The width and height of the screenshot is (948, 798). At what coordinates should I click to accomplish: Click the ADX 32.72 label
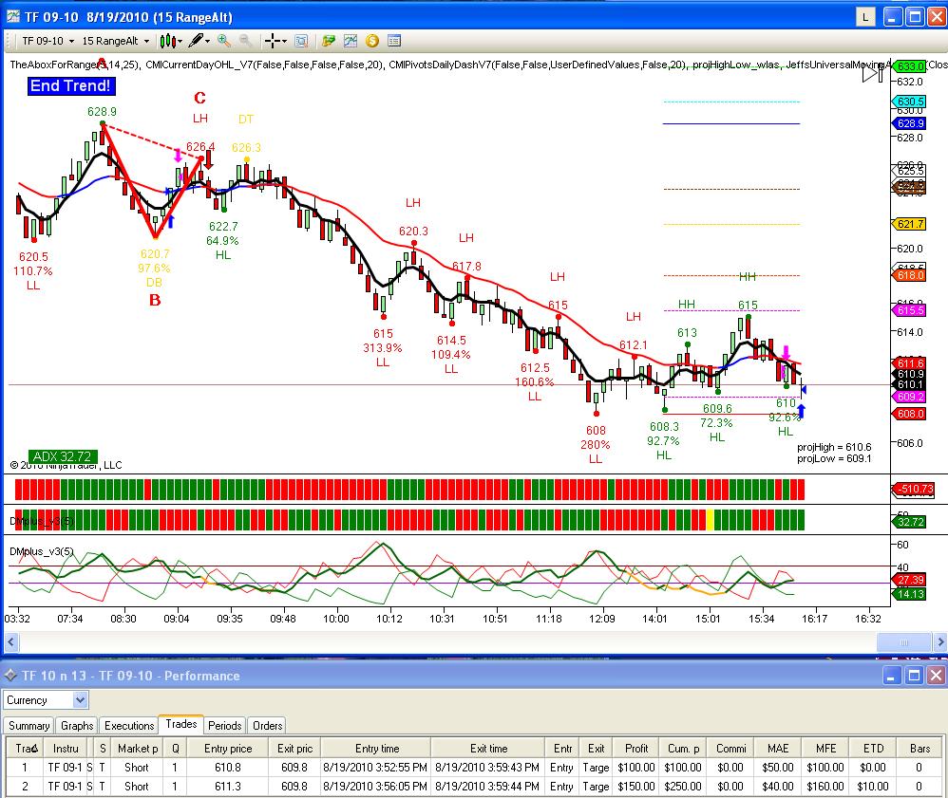point(63,456)
